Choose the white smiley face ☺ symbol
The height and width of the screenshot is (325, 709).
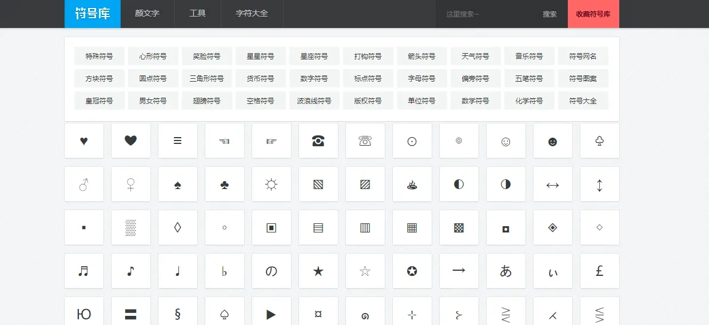tap(506, 141)
